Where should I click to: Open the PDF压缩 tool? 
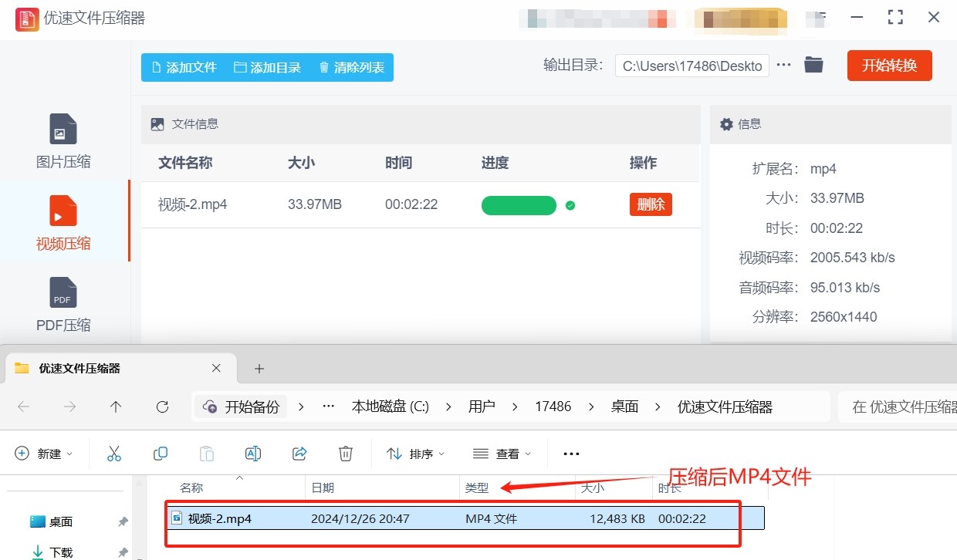coord(63,304)
